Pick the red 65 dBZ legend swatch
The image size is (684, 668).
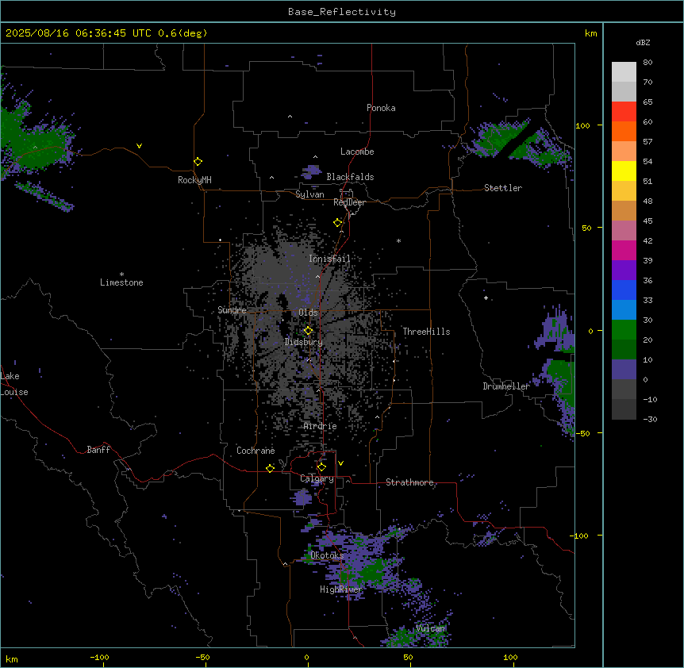(624, 111)
